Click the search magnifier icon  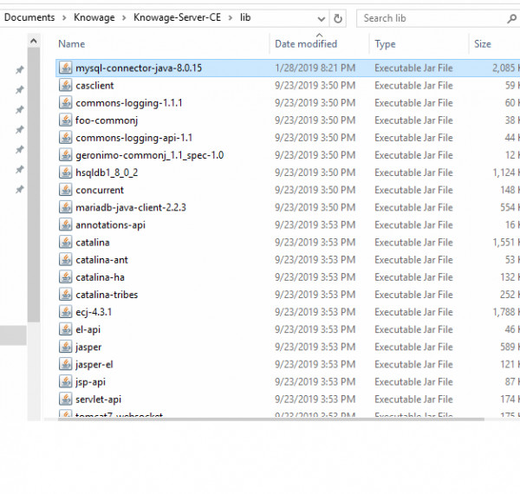pyautogui.click(x=511, y=18)
